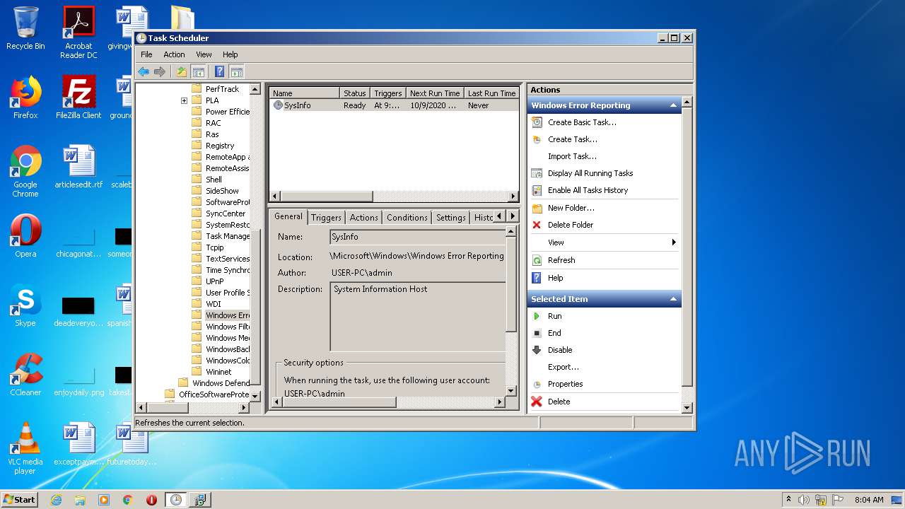Image resolution: width=905 pixels, height=509 pixels.
Task: Toggle Show/Hide Action Pane toolbar icon
Action: tap(237, 71)
